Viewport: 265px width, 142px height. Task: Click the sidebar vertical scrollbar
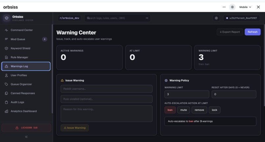(52, 69)
